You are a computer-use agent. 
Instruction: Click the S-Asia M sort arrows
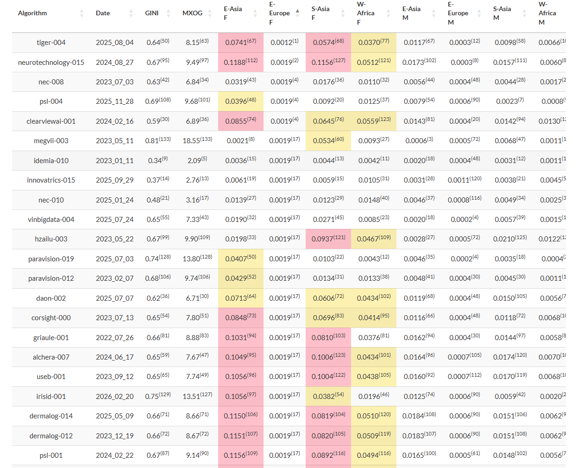[x=524, y=13]
